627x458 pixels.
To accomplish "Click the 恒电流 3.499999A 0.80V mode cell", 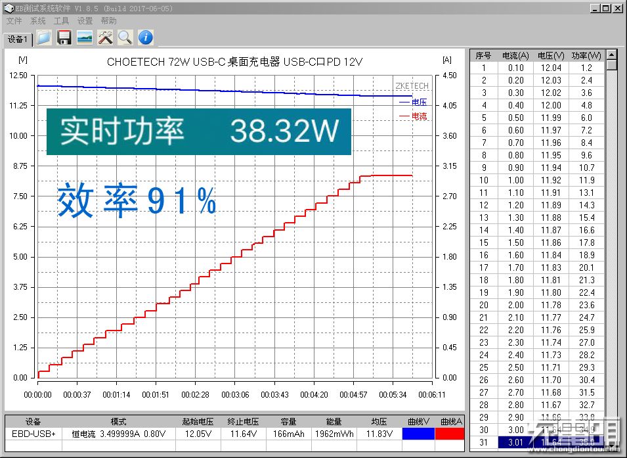I will (x=118, y=434).
